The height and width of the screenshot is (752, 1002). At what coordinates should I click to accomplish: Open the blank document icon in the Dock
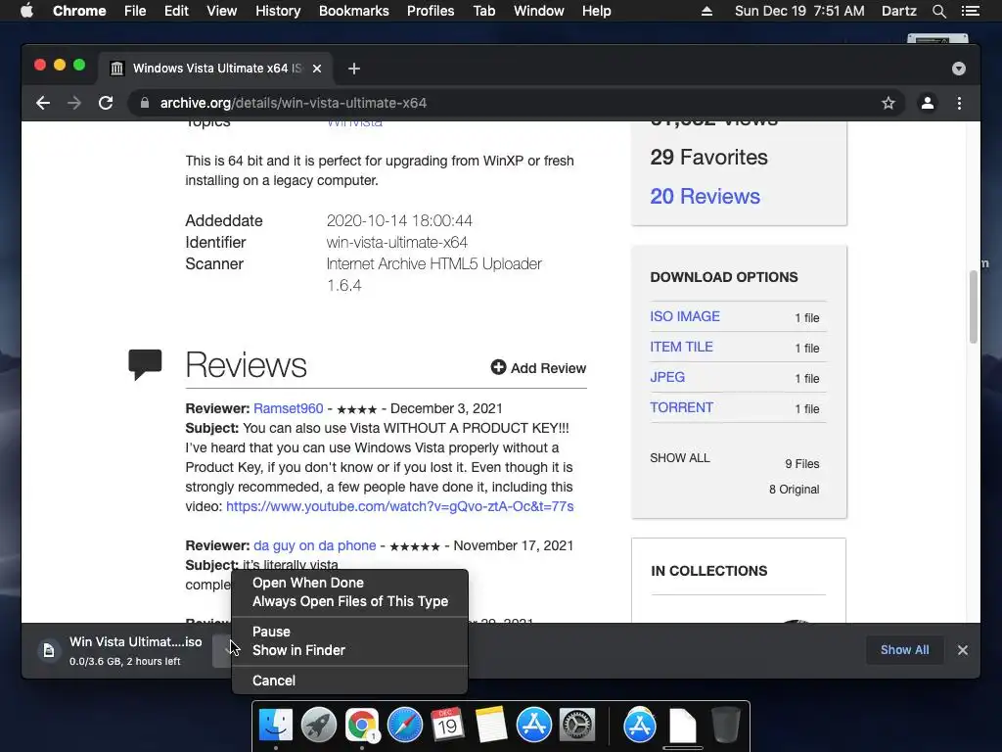(682, 726)
